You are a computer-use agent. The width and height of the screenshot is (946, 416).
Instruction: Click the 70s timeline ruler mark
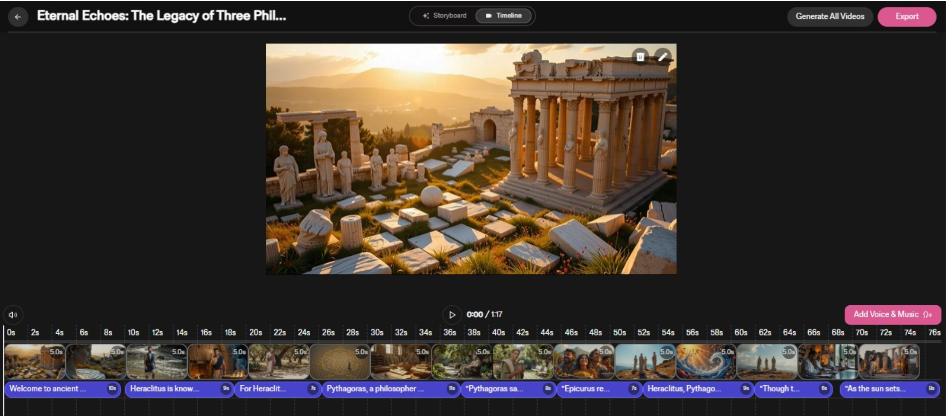point(862,333)
